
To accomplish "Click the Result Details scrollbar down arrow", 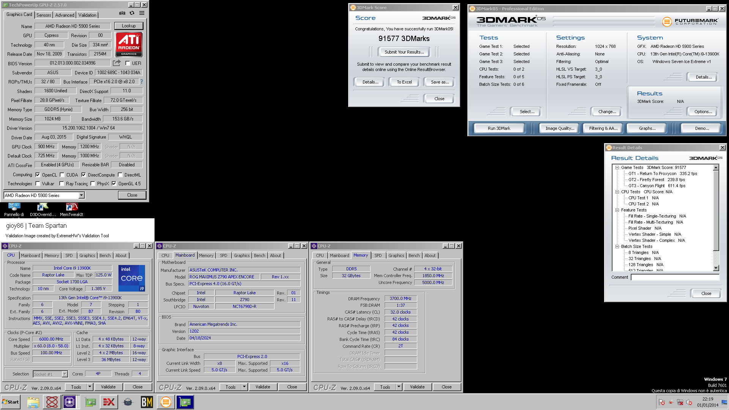I will [x=716, y=268].
